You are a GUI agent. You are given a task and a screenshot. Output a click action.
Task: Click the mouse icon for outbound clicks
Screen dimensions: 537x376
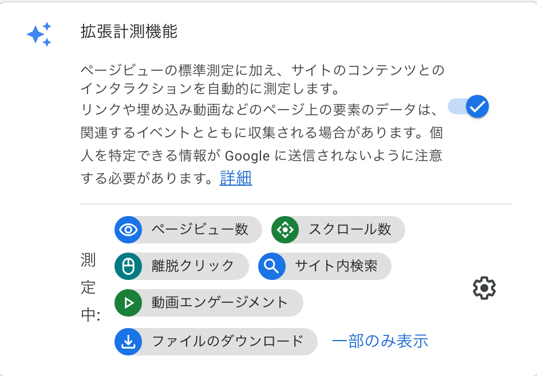(x=128, y=266)
